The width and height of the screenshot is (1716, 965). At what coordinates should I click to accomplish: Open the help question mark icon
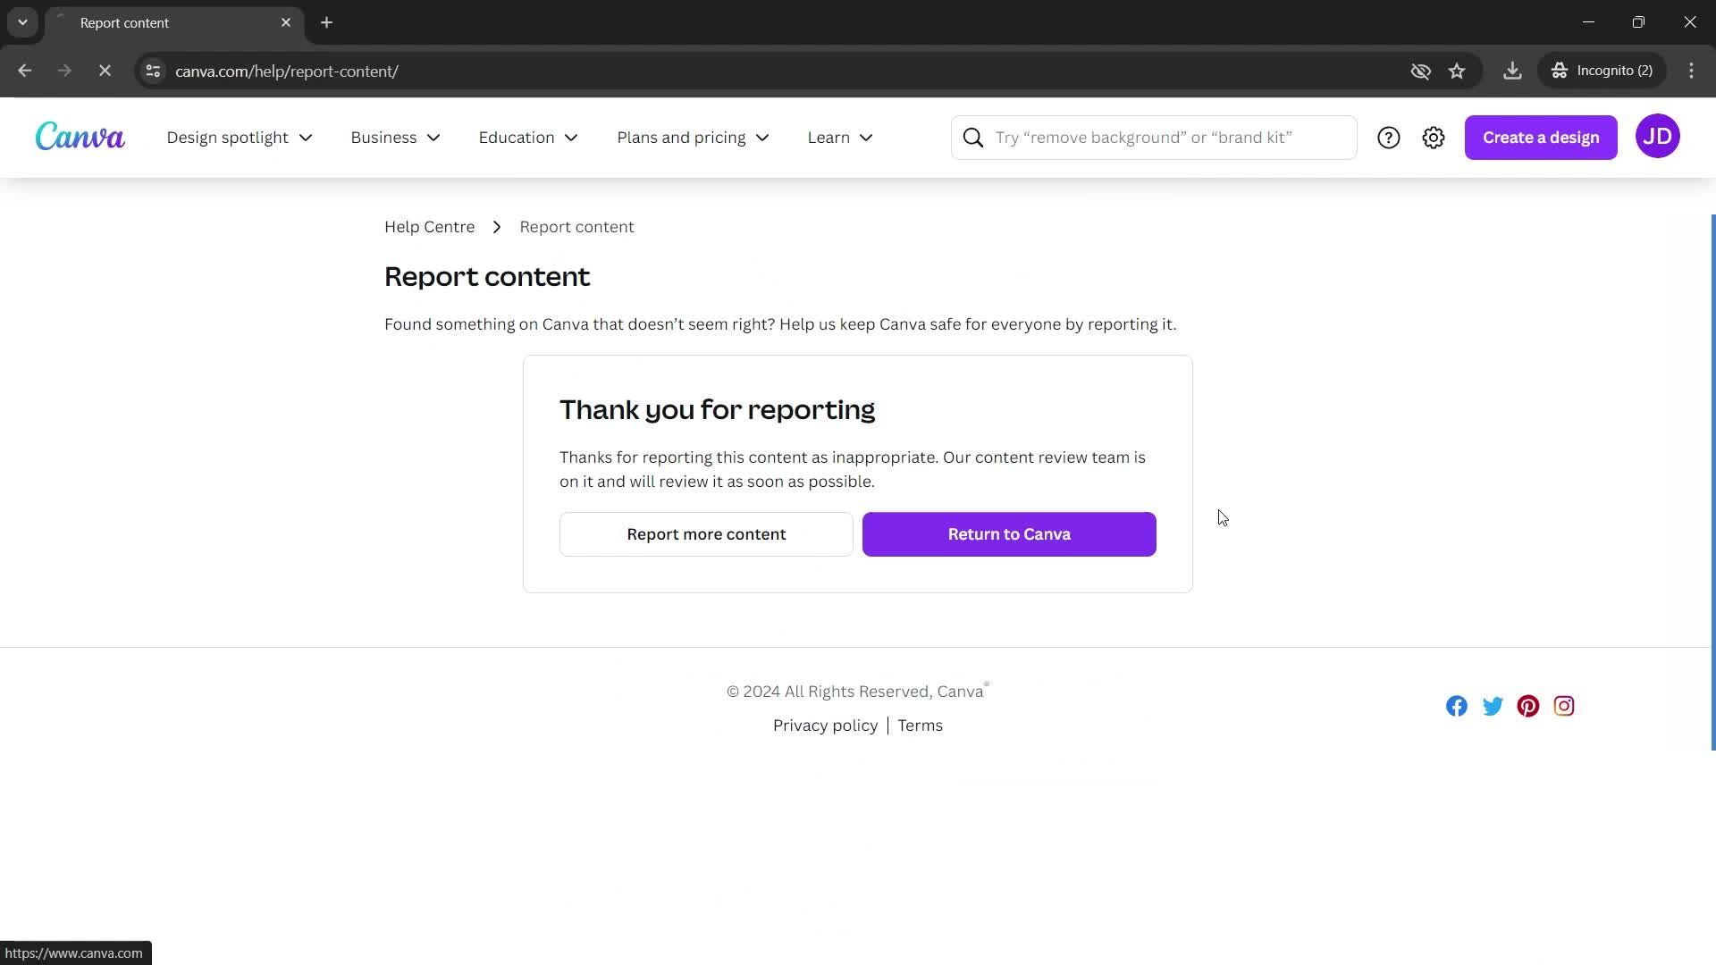click(x=1388, y=138)
